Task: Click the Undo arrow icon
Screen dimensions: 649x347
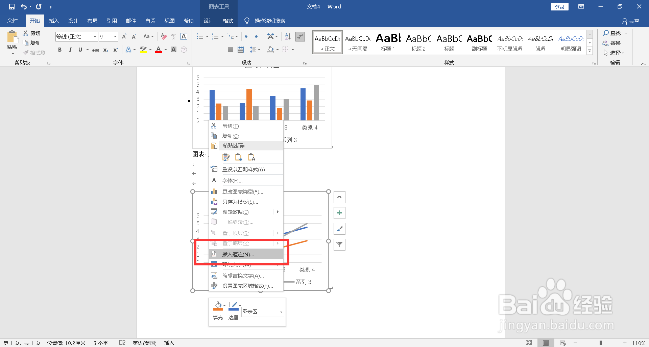Action: tap(24, 6)
